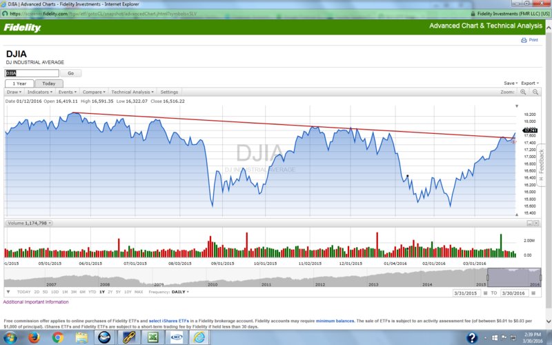
Task: Click the zoom in magnifier icon
Action: (523, 92)
